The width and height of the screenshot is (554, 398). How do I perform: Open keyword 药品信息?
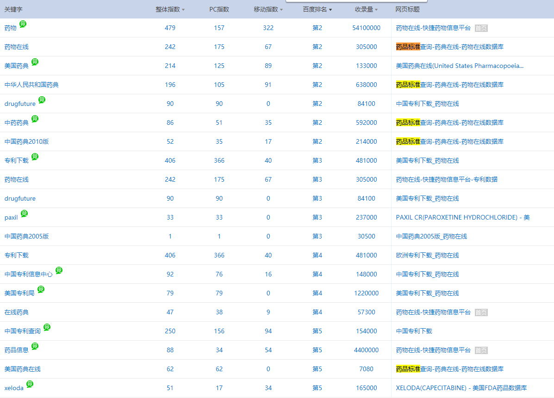(17, 350)
